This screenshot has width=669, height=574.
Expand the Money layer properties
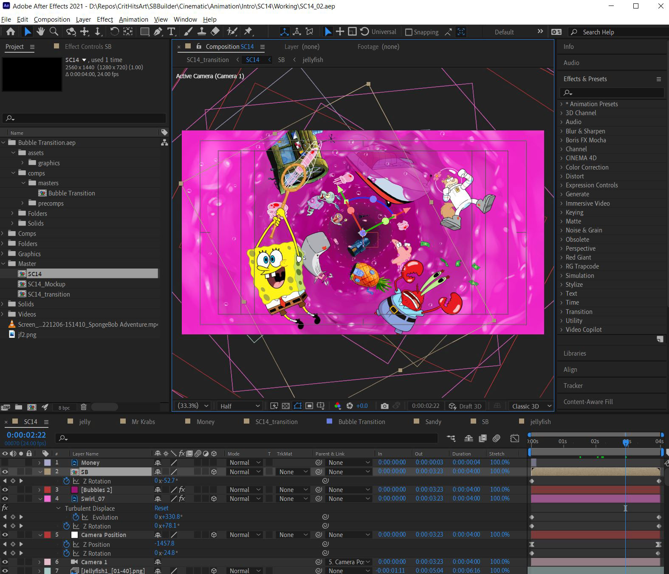pyautogui.click(x=40, y=463)
